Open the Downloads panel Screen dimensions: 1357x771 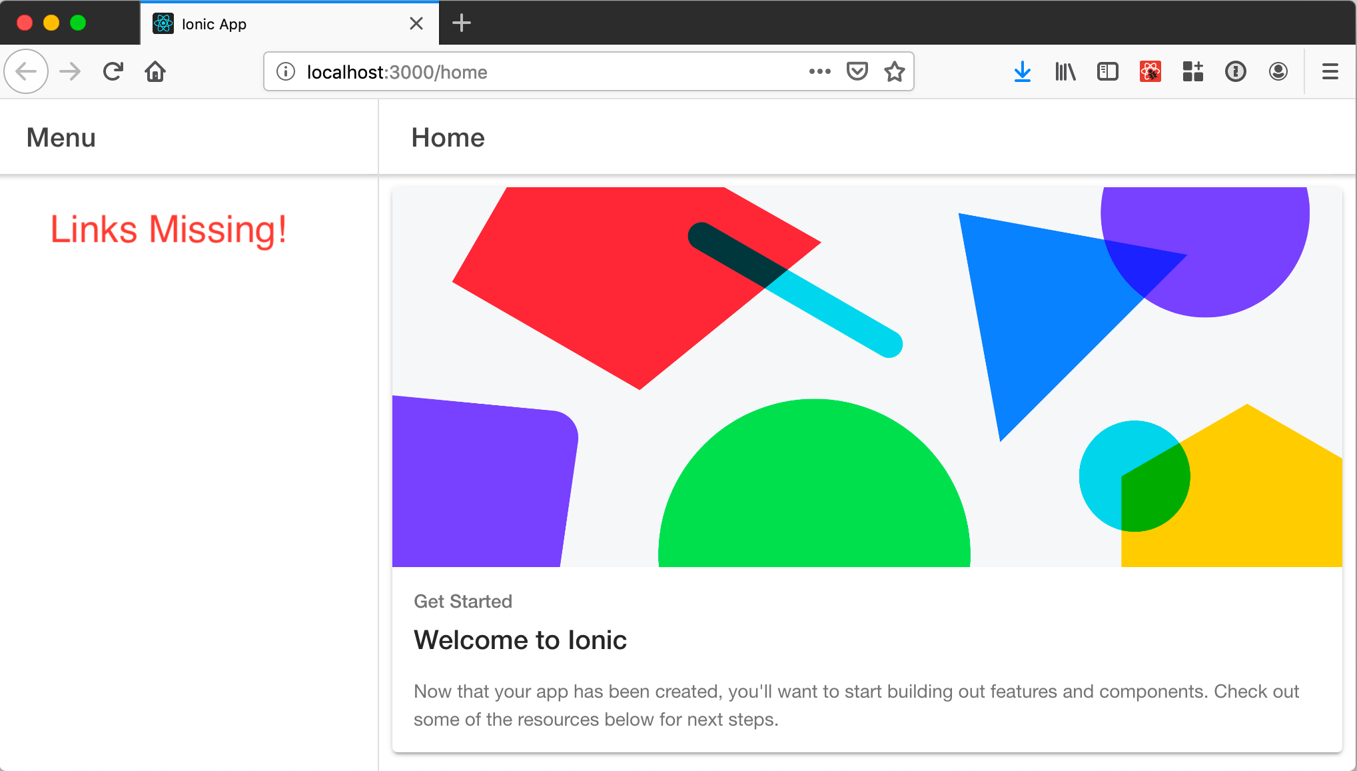coord(1023,71)
